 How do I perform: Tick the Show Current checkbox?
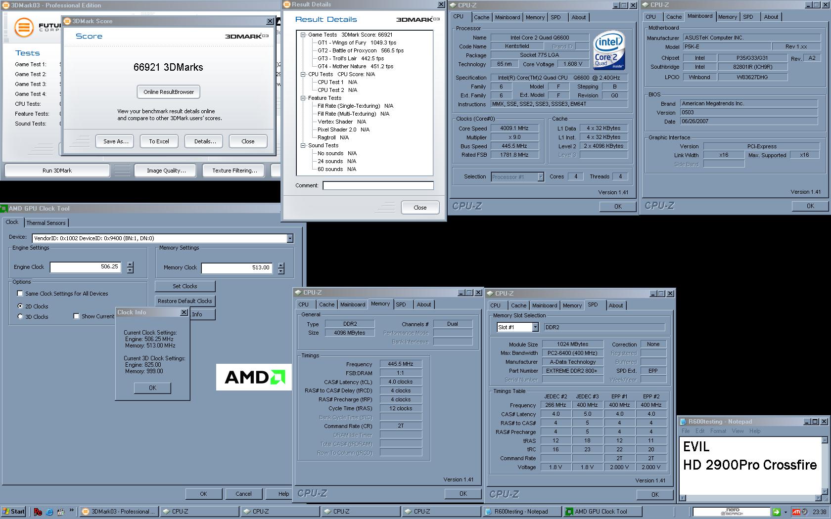pyautogui.click(x=76, y=316)
